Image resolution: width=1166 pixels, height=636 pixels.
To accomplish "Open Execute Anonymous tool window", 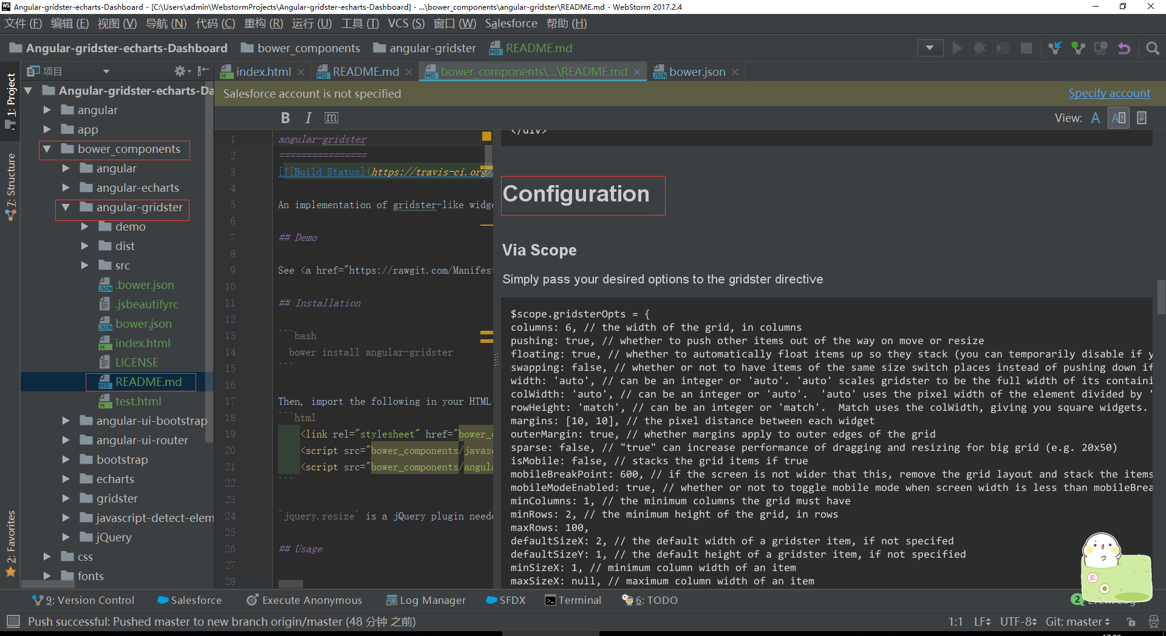I will point(304,600).
